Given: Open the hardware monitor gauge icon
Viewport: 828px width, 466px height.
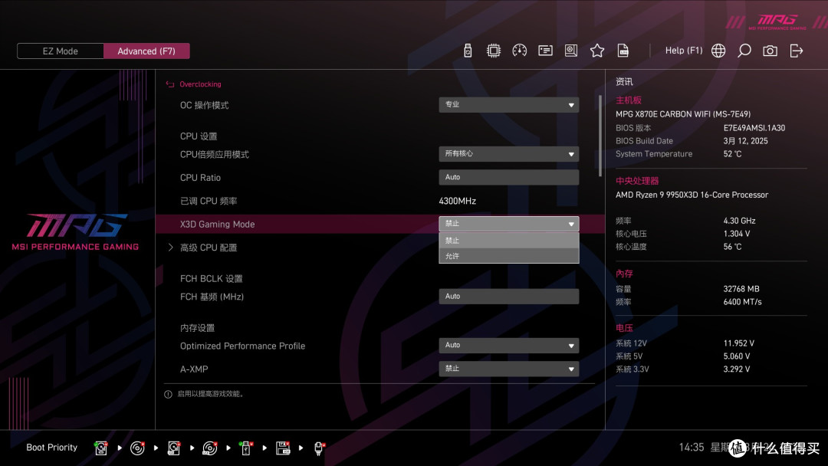Looking at the screenshot, I should point(519,51).
